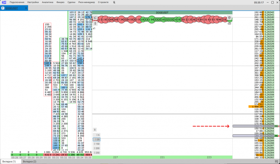Image resolution: width=280 pixels, height=164 pixels.
Task: Click the -632 8 delta cell
Action: (x=48, y=155)
